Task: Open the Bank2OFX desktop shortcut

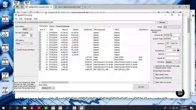Action: (5, 20)
